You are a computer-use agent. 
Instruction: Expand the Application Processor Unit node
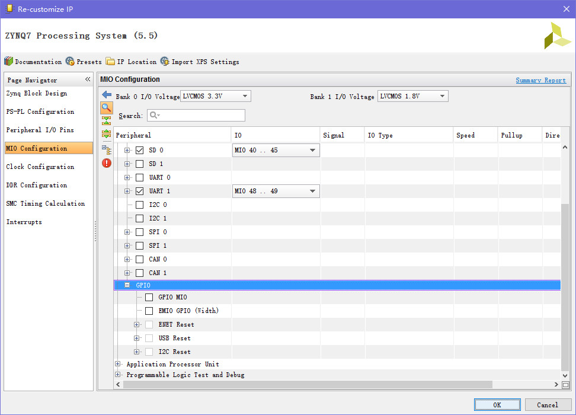pos(117,364)
